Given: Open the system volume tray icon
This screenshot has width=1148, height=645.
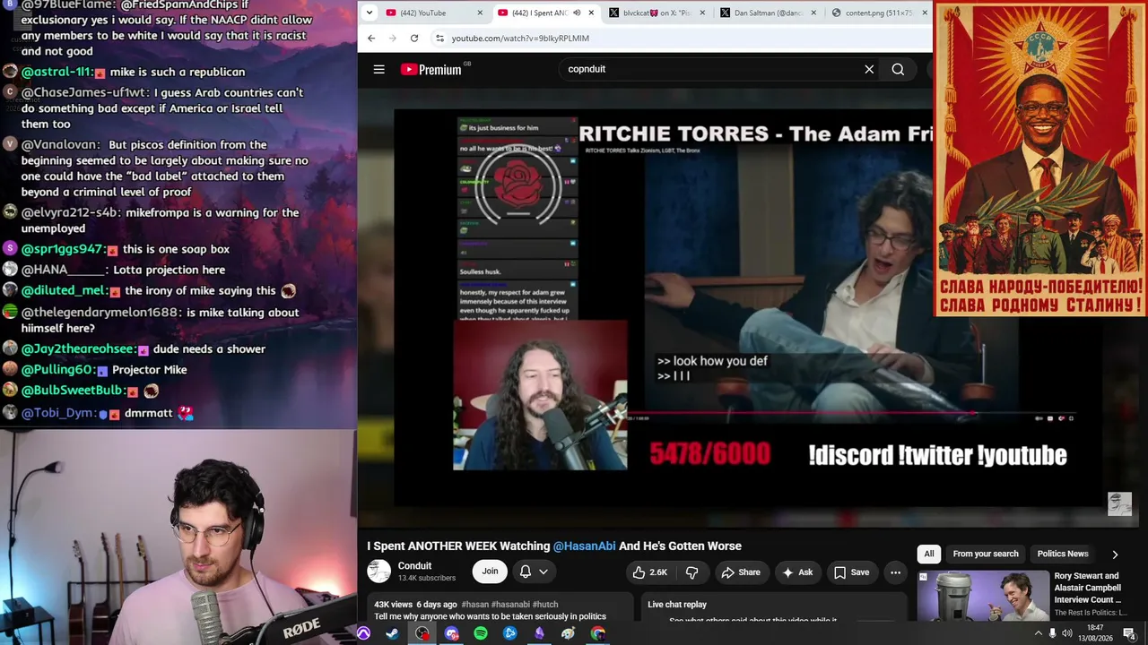Looking at the screenshot, I should pos(1068,633).
